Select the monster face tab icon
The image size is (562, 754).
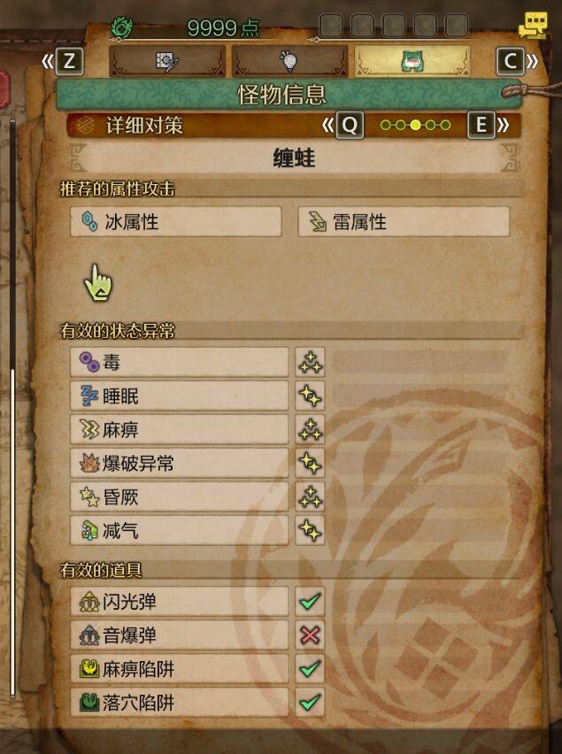point(412,61)
